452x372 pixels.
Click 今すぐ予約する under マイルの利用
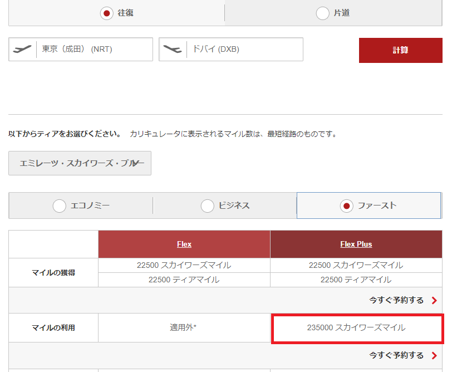(396, 355)
